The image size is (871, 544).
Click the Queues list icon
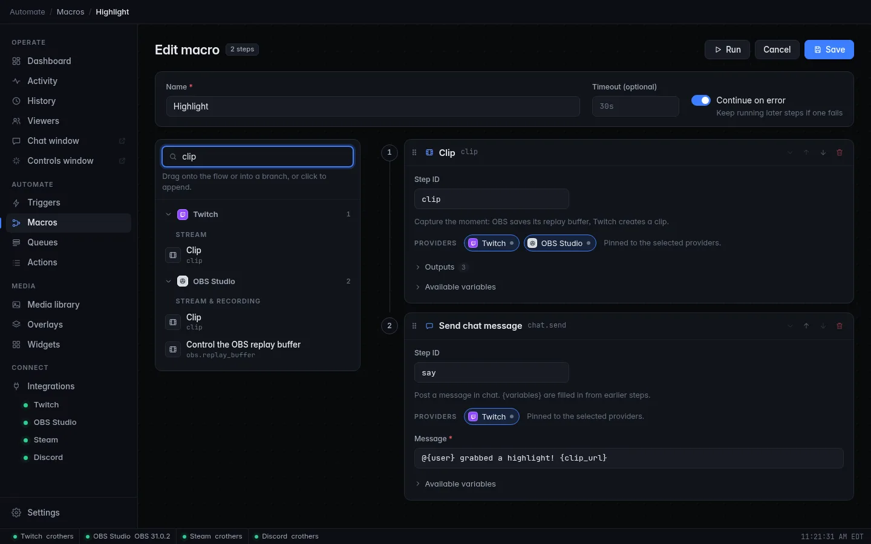[16, 242]
